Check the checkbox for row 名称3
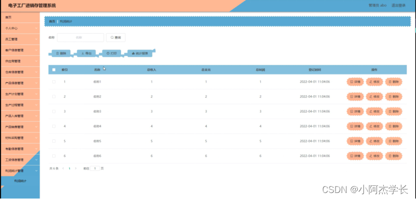This screenshot has width=416, height=199. [54, 111]
